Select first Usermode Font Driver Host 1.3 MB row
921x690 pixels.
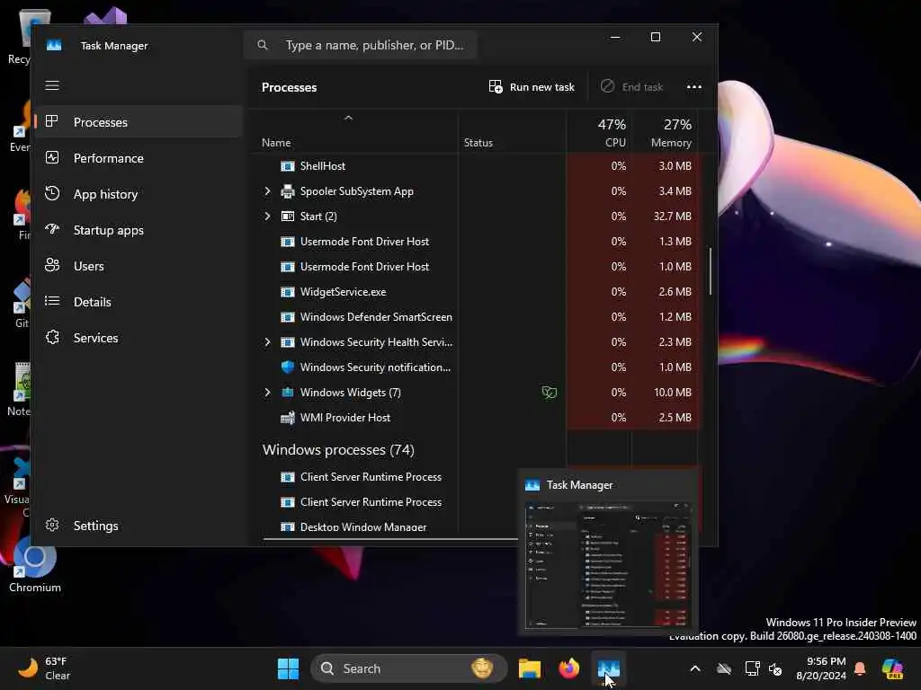click(477, 241)
